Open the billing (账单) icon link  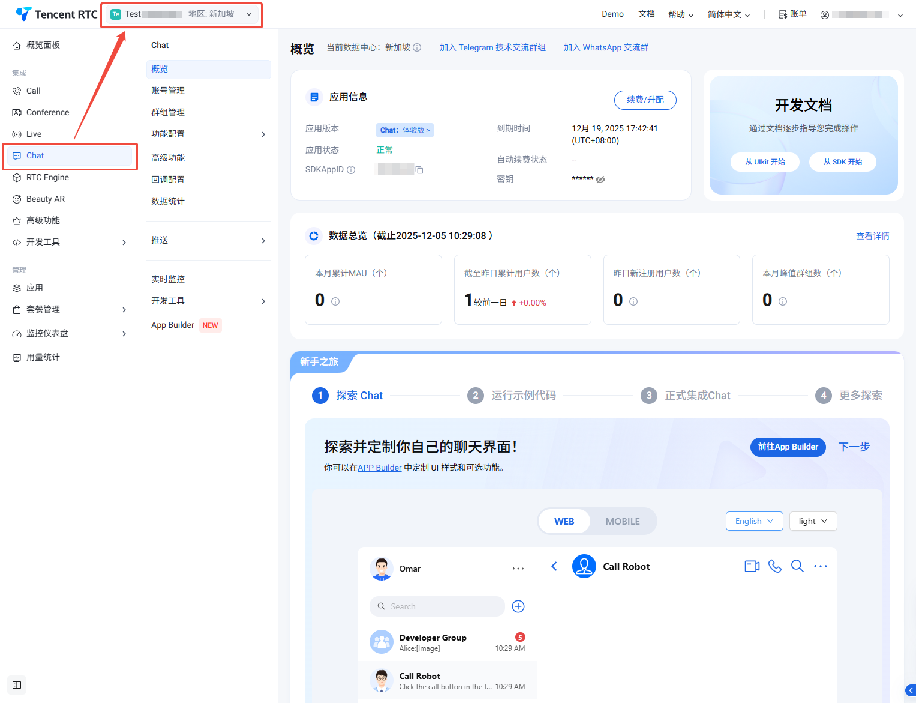click(x=792, y=14)
